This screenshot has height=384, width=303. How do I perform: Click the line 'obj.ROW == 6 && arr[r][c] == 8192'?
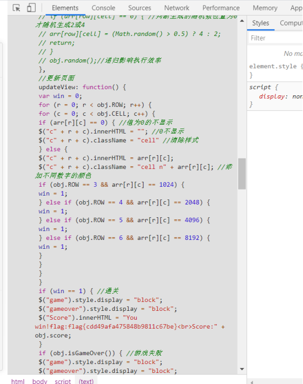point(124,238)
